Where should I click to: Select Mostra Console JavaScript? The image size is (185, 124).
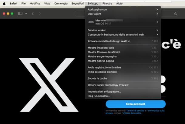pyautogui.click(x=123, y=52)
